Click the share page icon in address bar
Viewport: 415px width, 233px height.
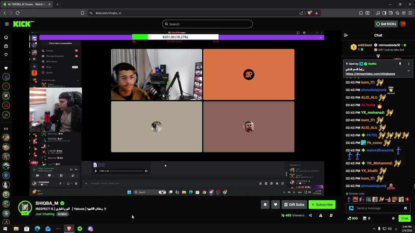(x=302, y=13)
